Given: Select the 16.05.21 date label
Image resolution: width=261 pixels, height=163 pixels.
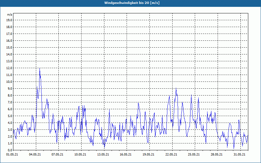Looking at the screenshot, I should click(x=125, y=155).
